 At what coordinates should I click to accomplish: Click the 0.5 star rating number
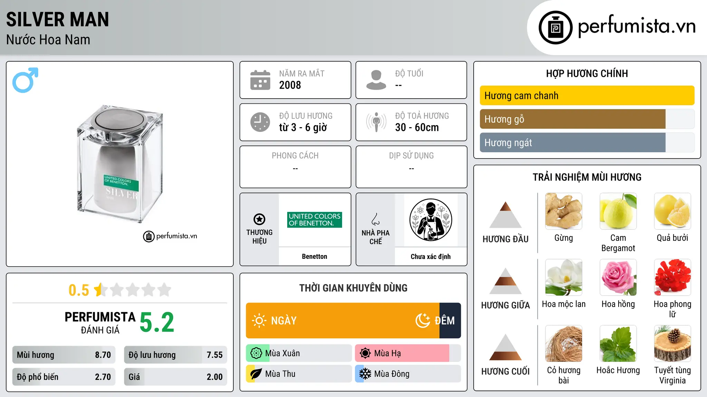coord(79,290)
